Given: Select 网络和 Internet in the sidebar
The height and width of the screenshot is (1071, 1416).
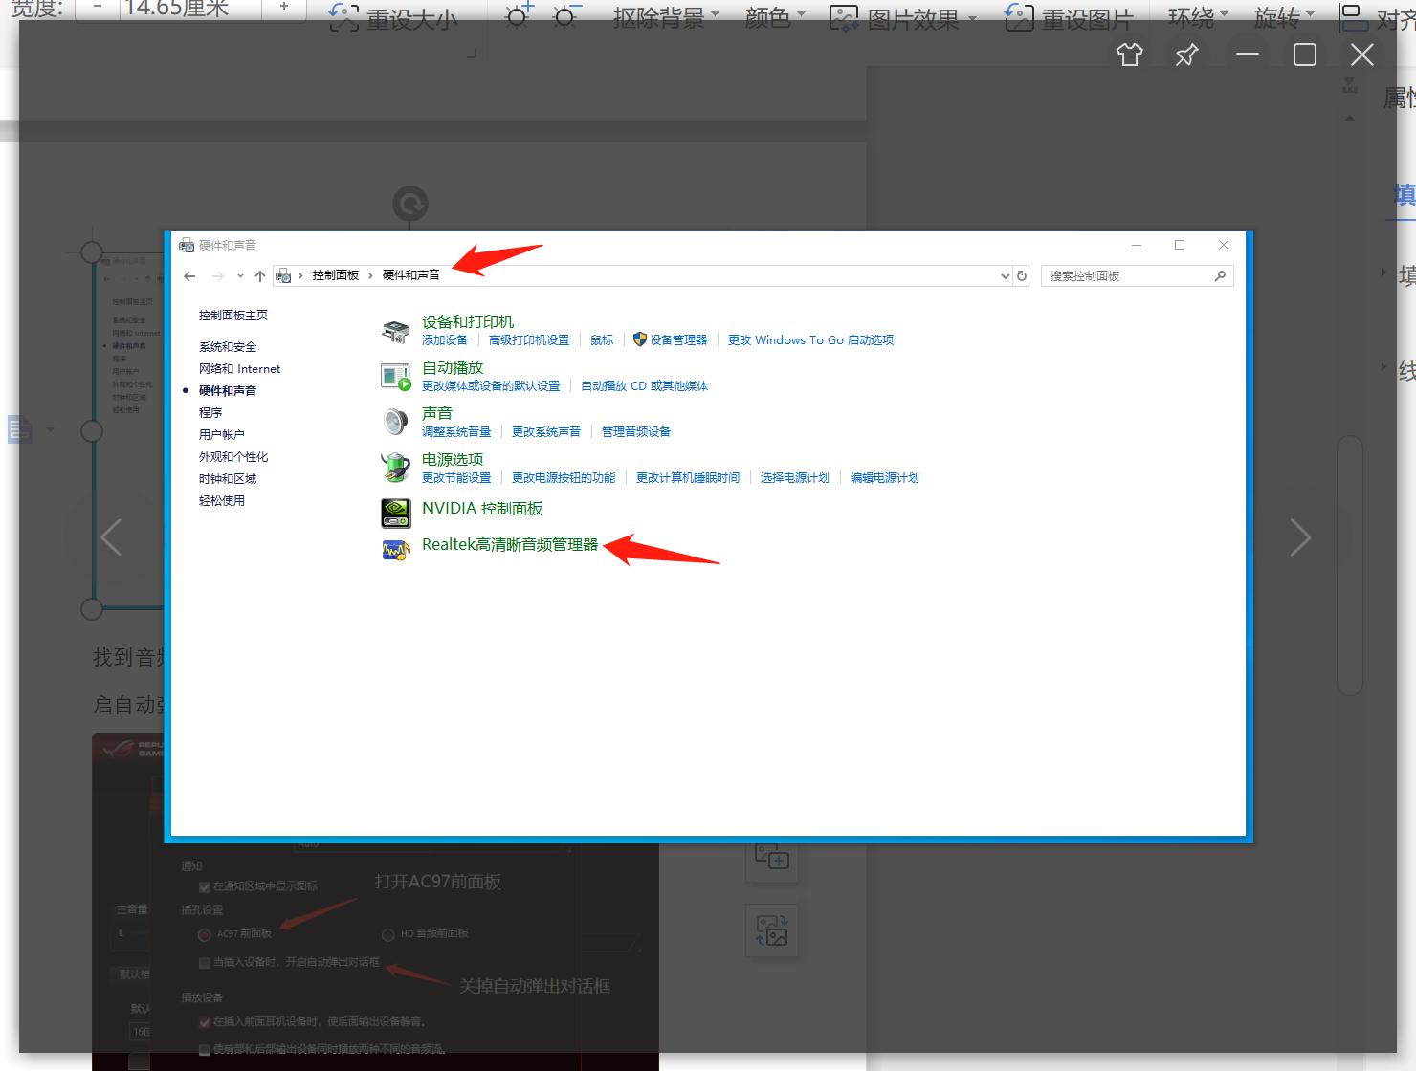Looking at the screenshot, I should tap(239, 369).
